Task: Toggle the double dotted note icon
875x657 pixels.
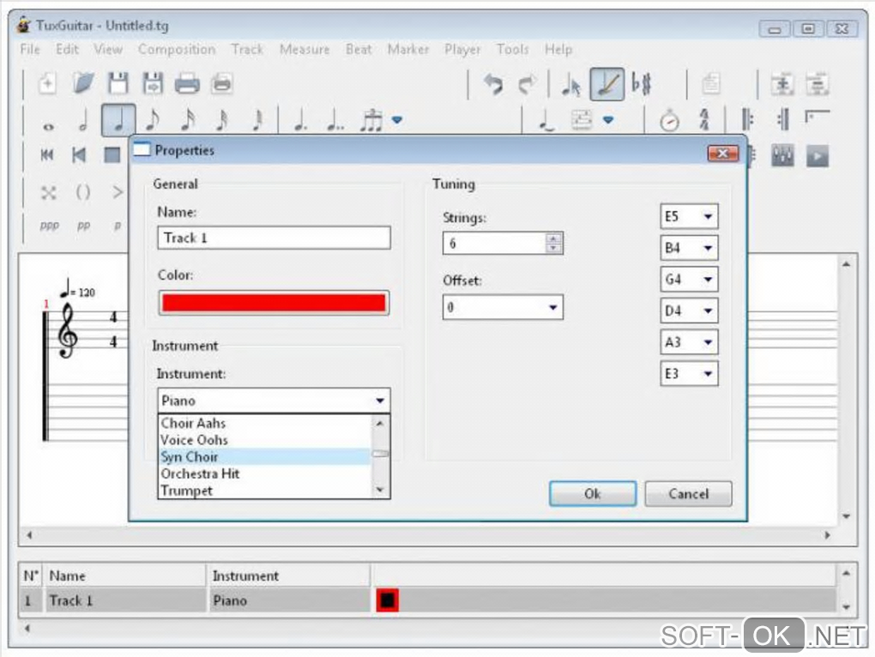Action: click(x=335, y=120)
